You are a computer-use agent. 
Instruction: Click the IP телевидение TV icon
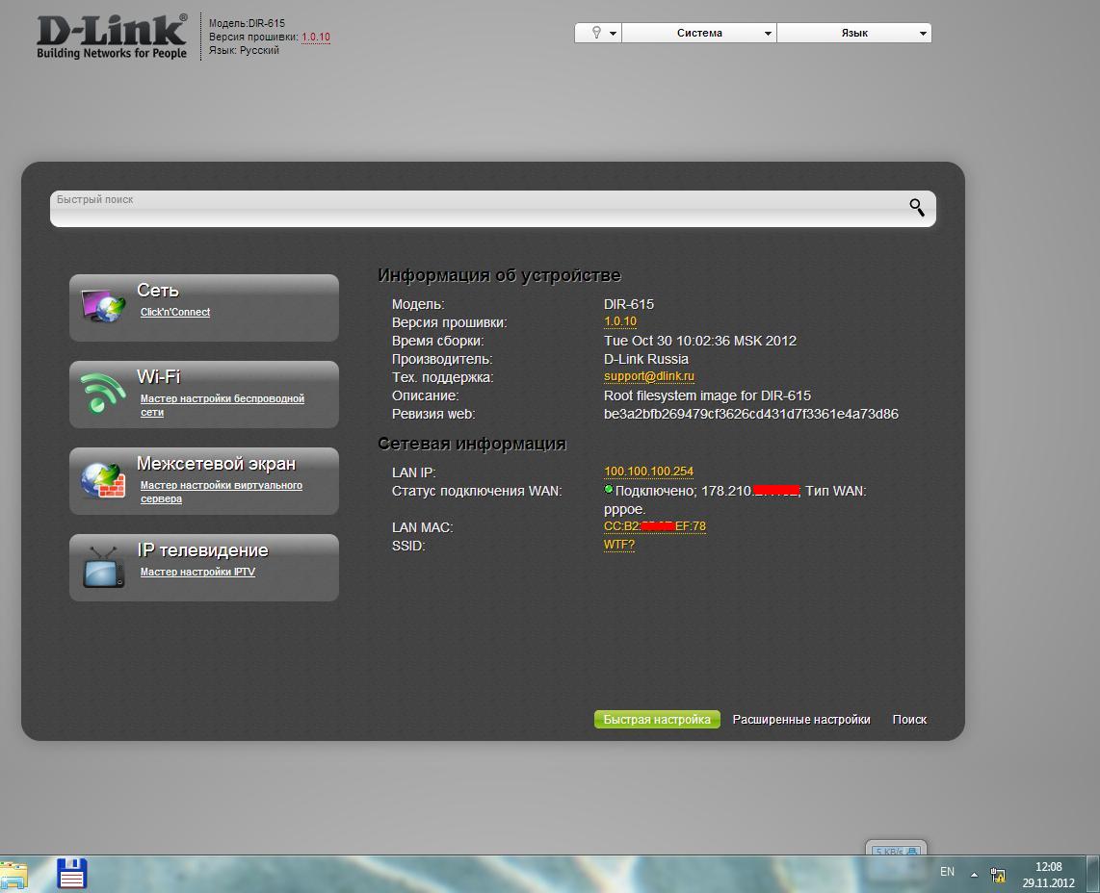104,567
